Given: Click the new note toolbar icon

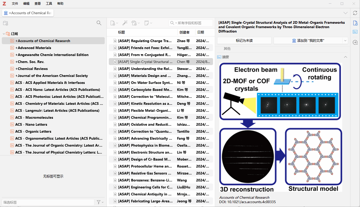Looking at the screenshot, I should [148, 23].
